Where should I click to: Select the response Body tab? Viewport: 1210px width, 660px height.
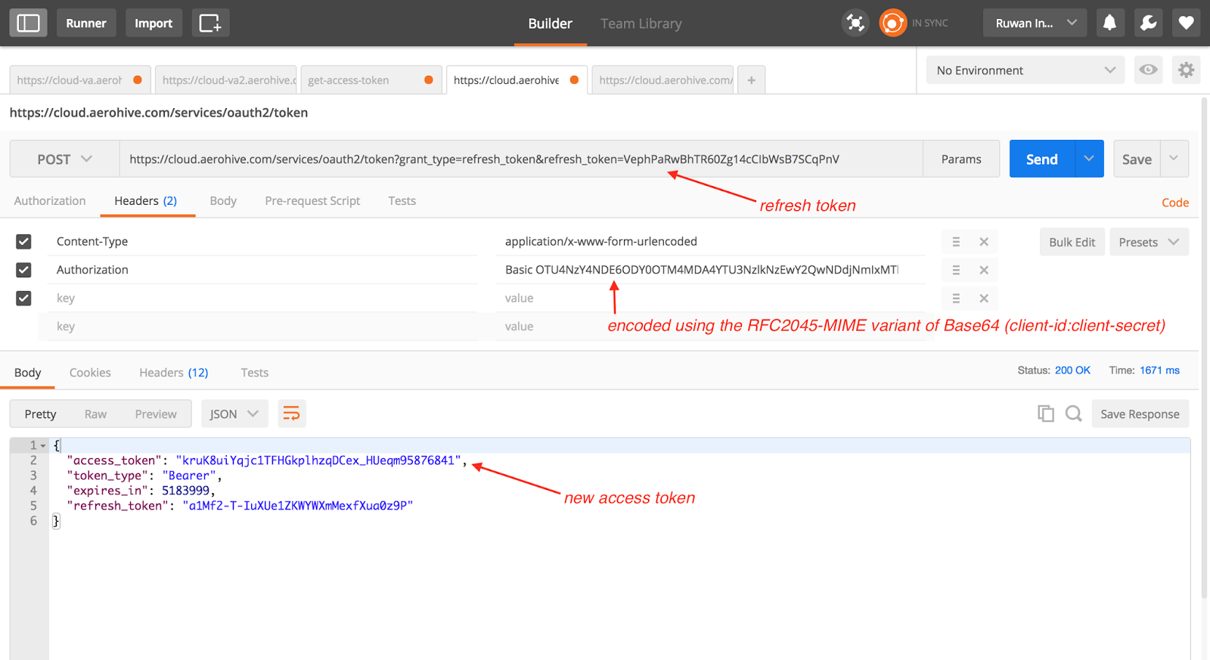(x=27, y=373)
